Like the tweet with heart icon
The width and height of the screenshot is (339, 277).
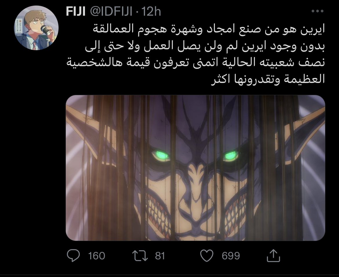(x=207, y=256)
